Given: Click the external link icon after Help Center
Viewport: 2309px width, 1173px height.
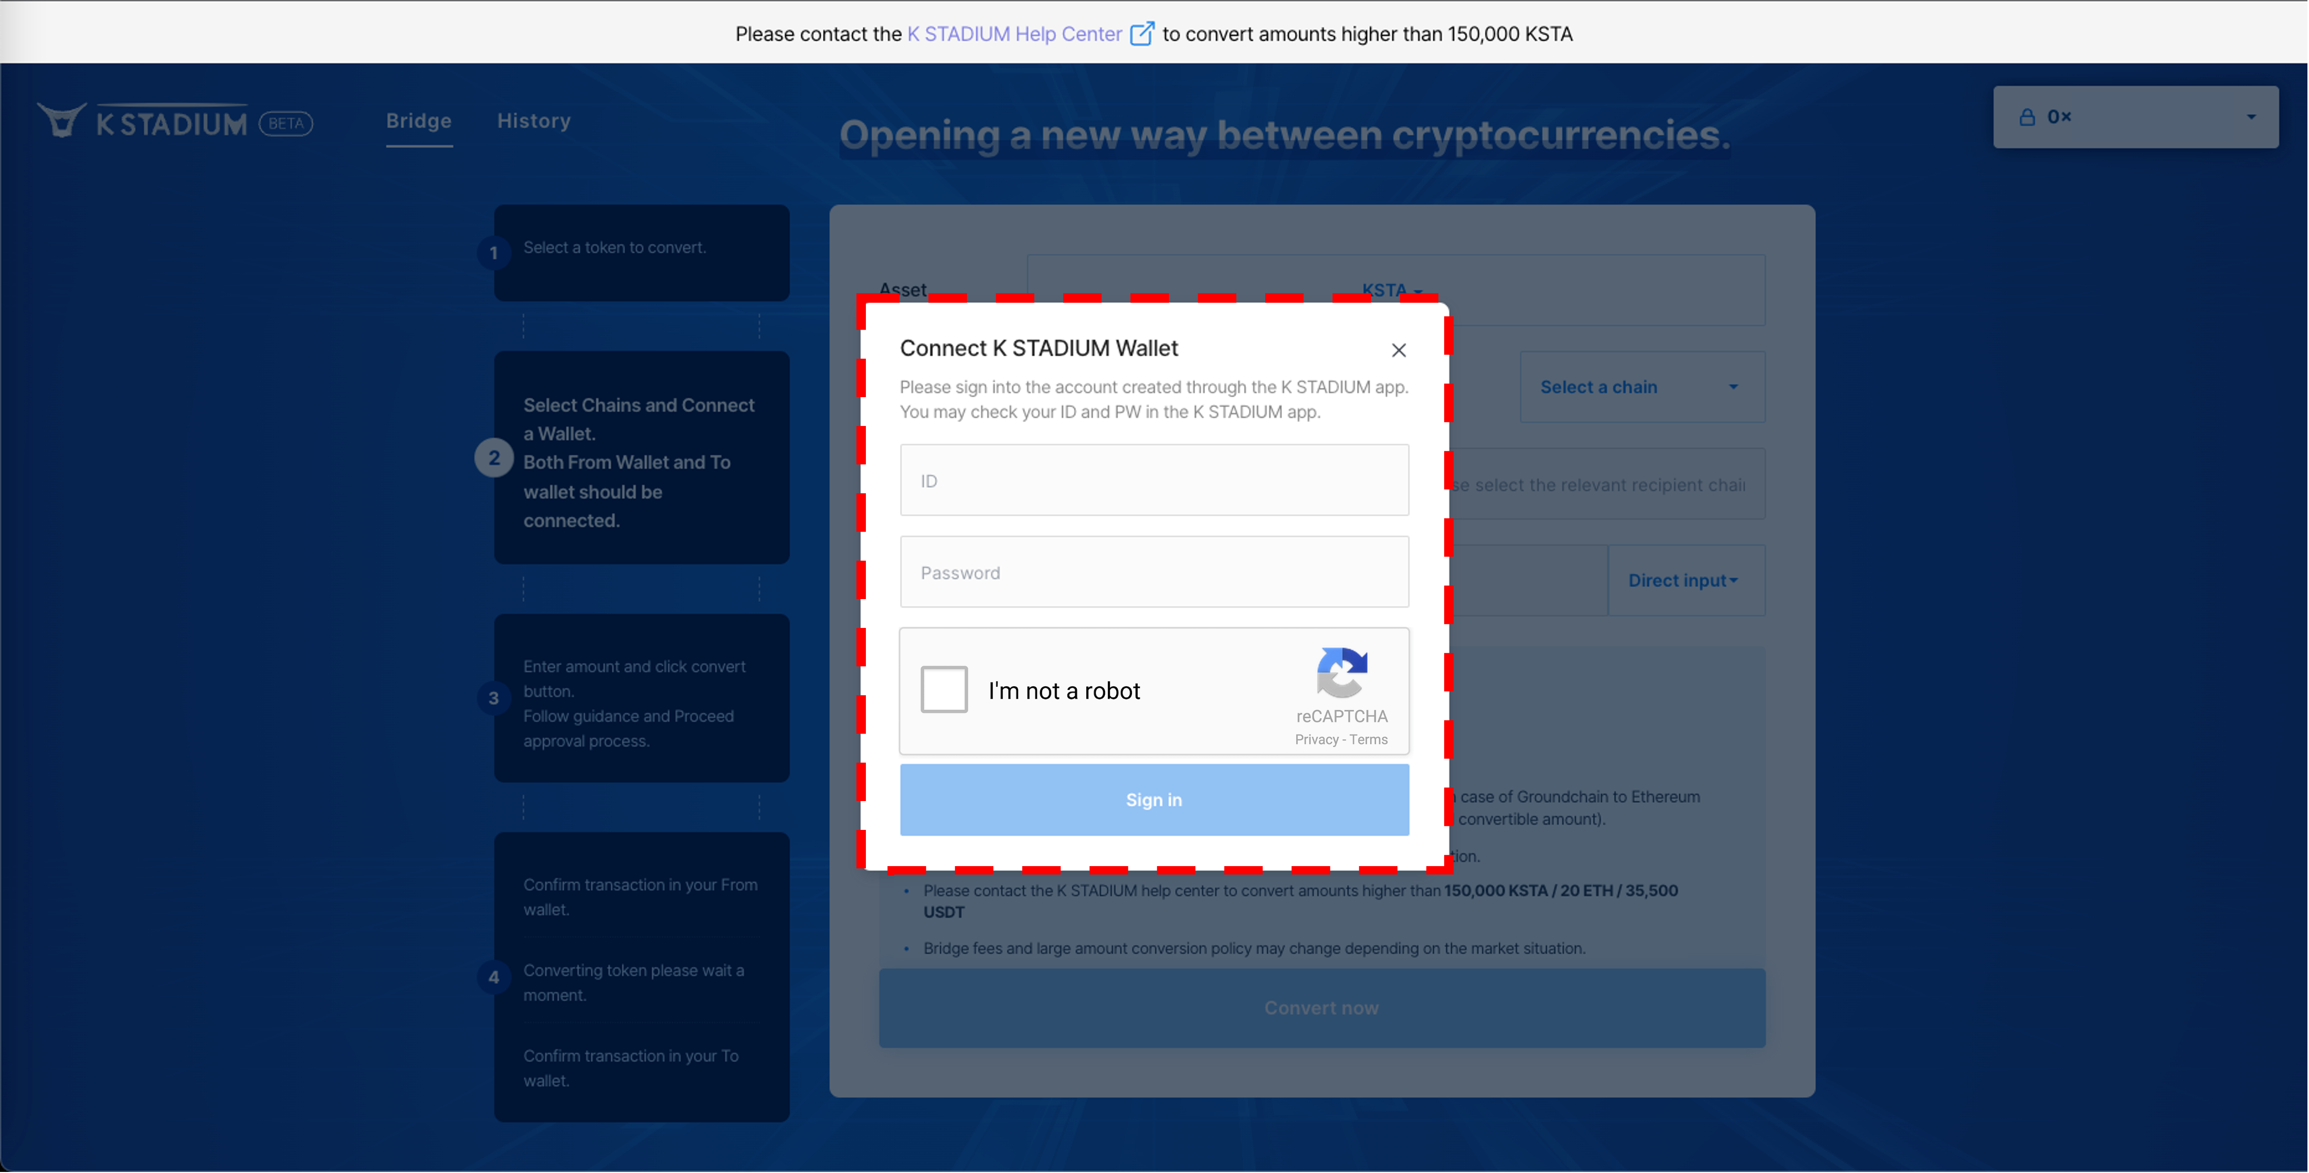Looking at the screenshot, I should click(1141, 34).
